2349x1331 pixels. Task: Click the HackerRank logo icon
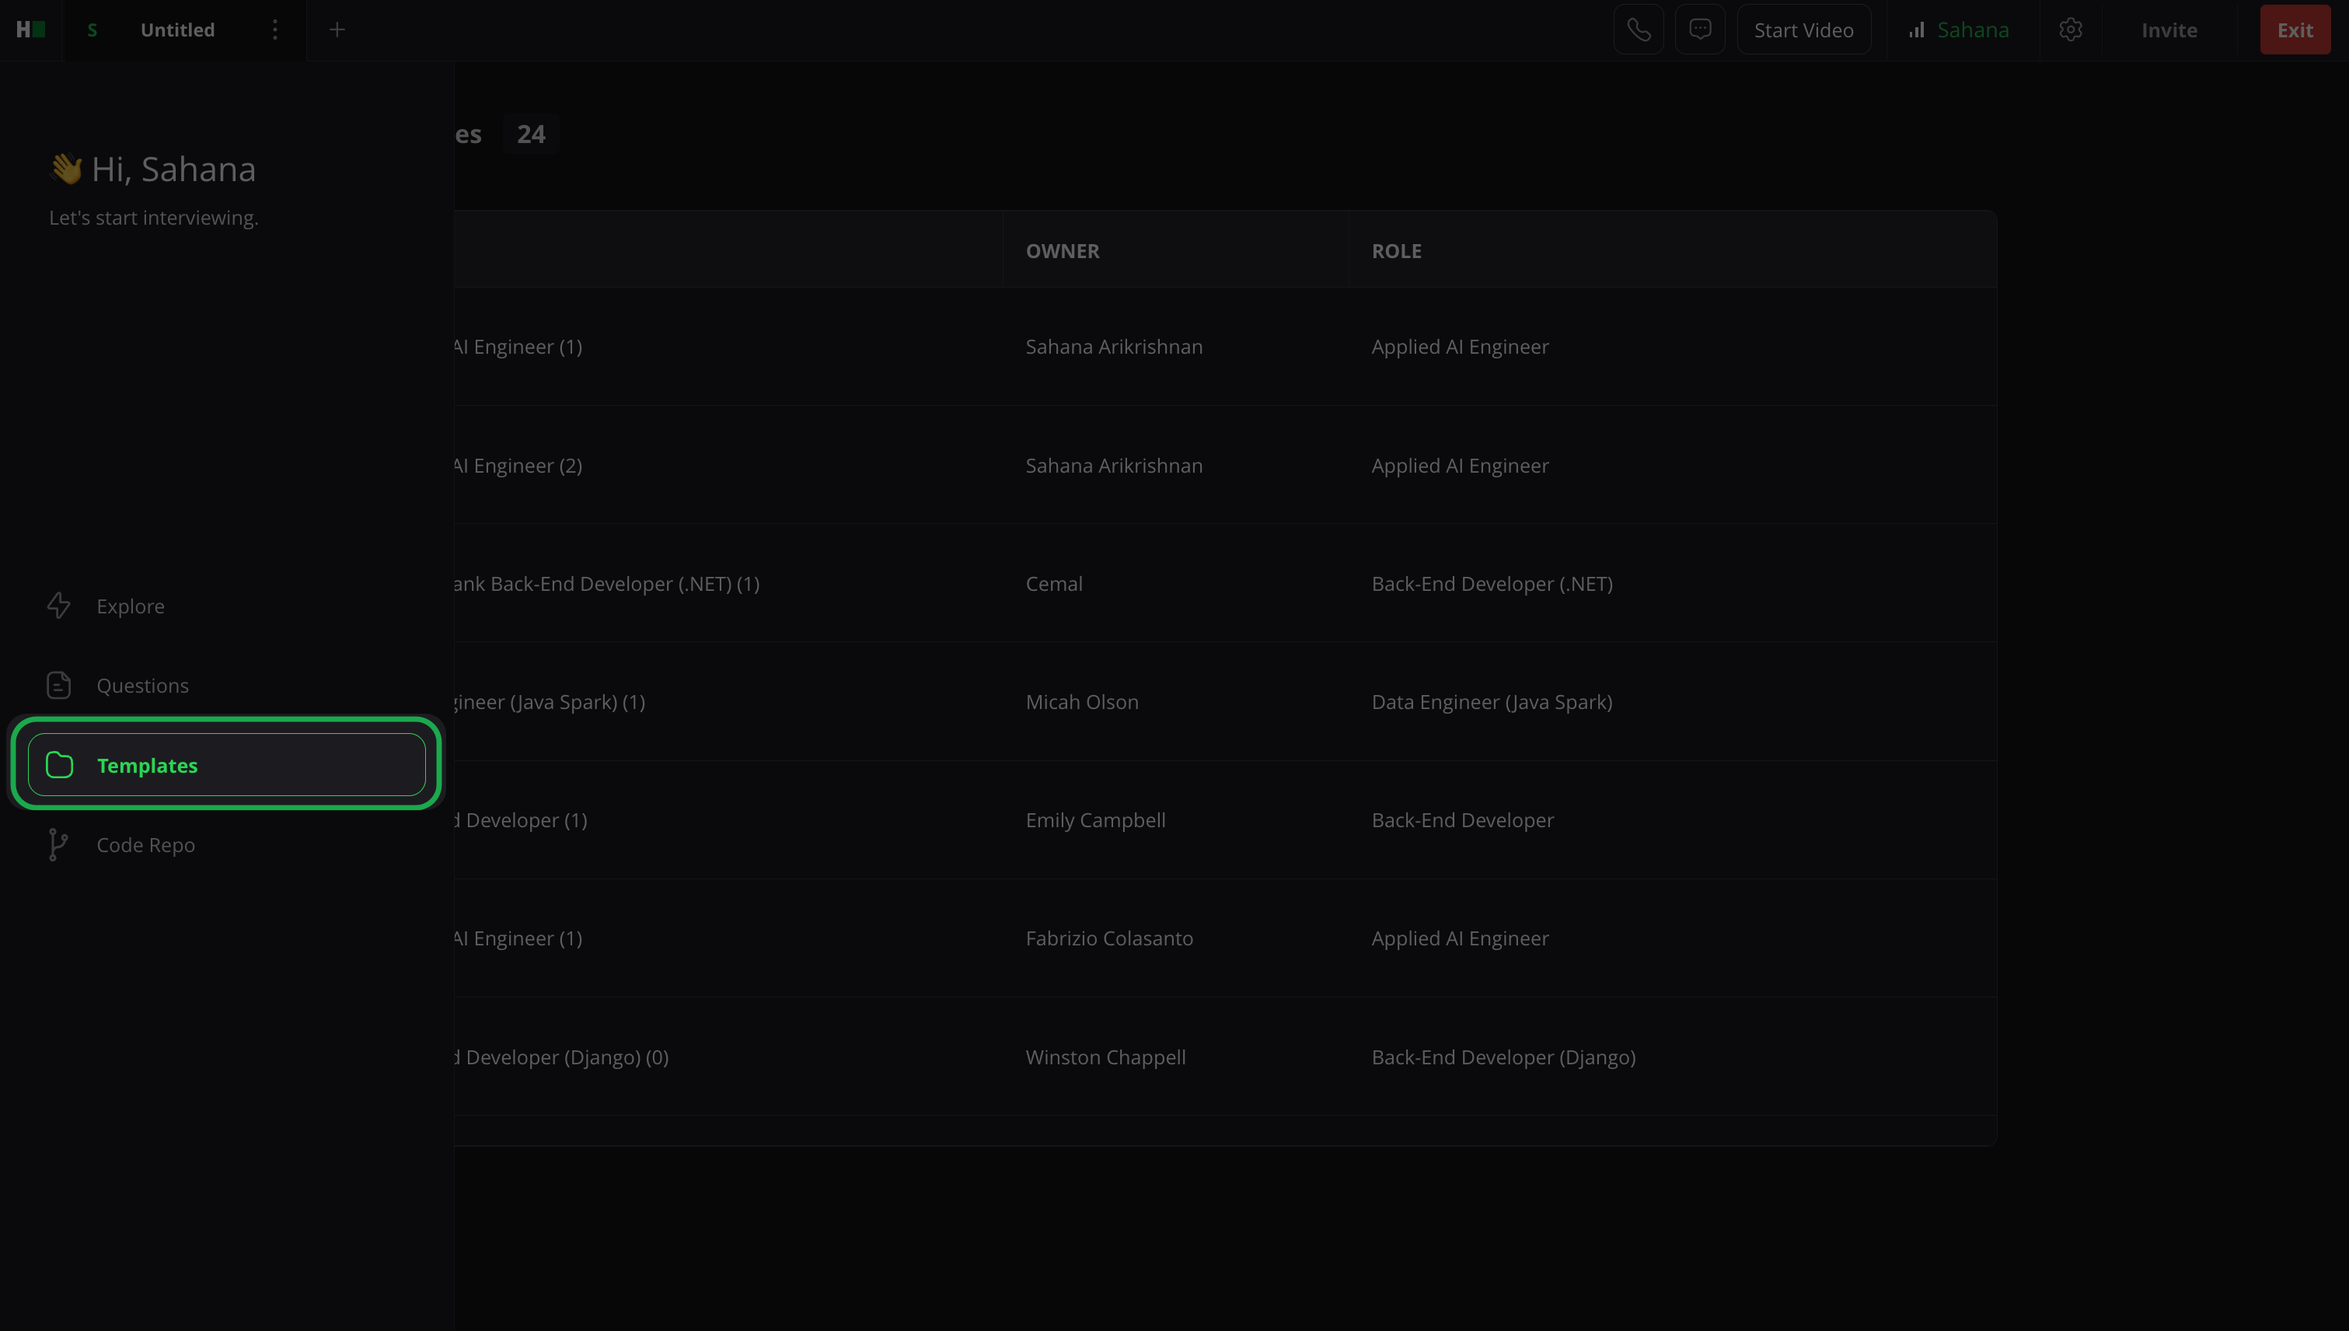pyautogui.click(x=30, y=30)
